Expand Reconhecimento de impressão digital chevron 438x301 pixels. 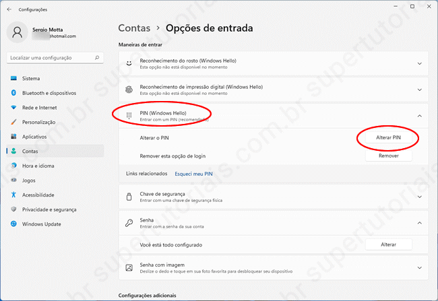tap(419, 90)
